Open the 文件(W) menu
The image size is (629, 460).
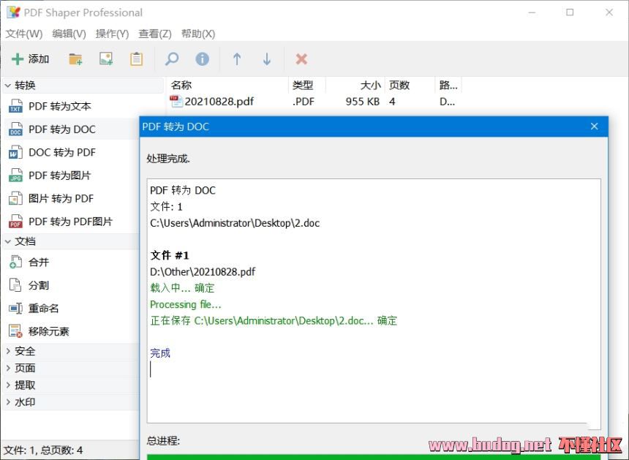point(24,34)
